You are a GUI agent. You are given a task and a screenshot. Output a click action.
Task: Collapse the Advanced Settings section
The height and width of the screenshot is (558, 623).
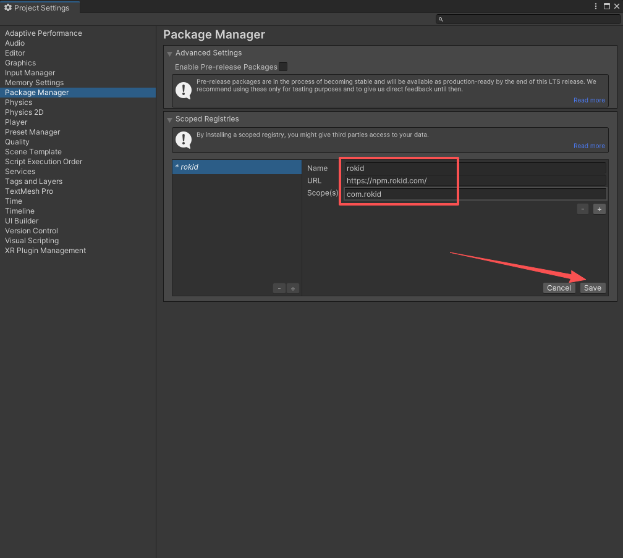click(x=169, y=54)
